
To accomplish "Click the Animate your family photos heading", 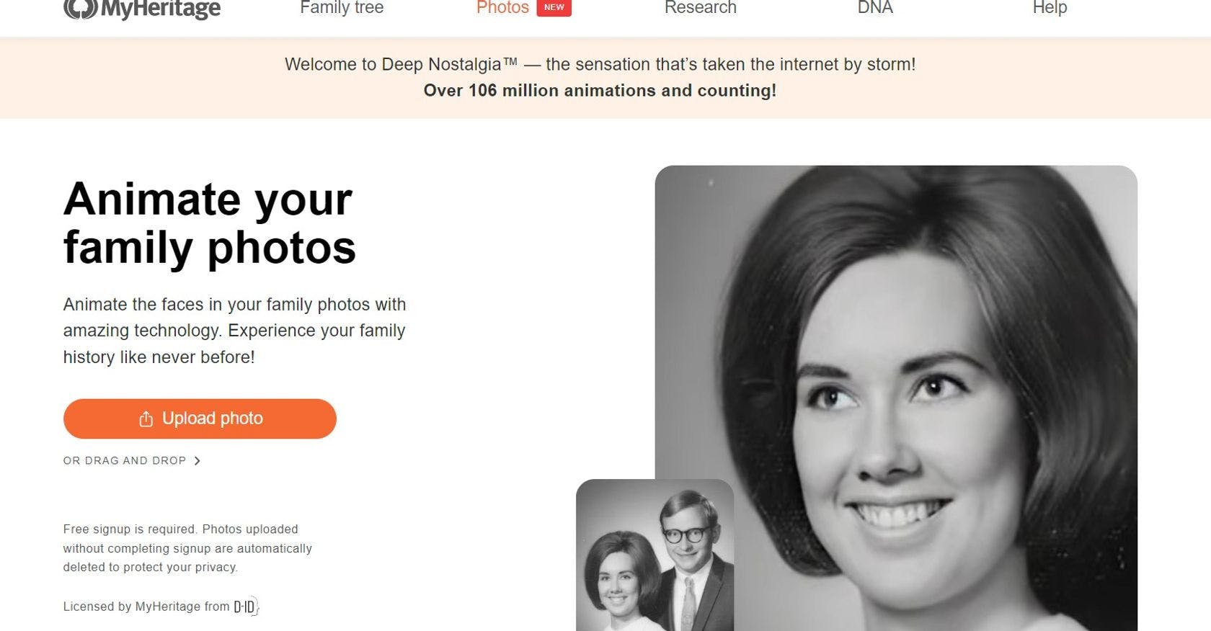I will 209,223.
